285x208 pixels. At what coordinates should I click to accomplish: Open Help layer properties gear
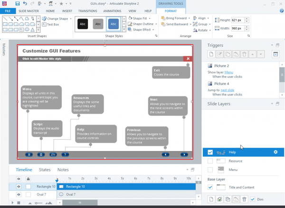pos(275,152)
